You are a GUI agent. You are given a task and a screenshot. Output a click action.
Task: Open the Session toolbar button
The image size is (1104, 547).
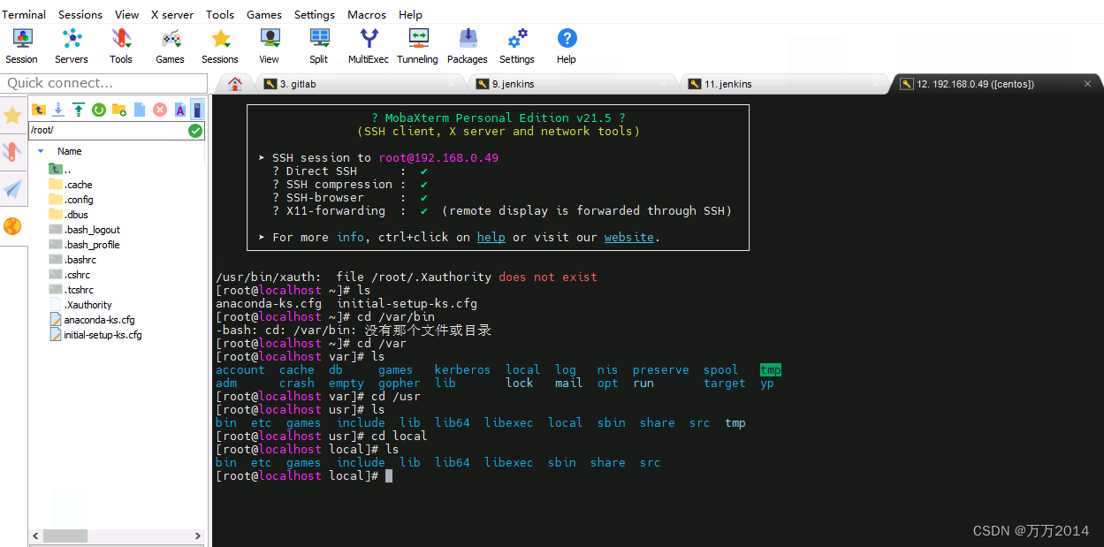(21, 46)
